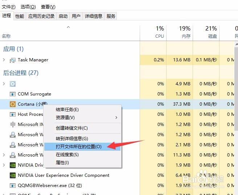238x195 pixels.
Task: Sort by the CPU column header
Action: point(153,33)
